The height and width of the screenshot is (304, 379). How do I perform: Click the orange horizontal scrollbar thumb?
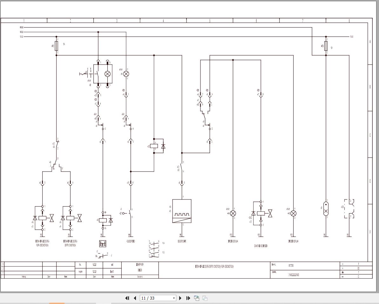tap(57, 303)
